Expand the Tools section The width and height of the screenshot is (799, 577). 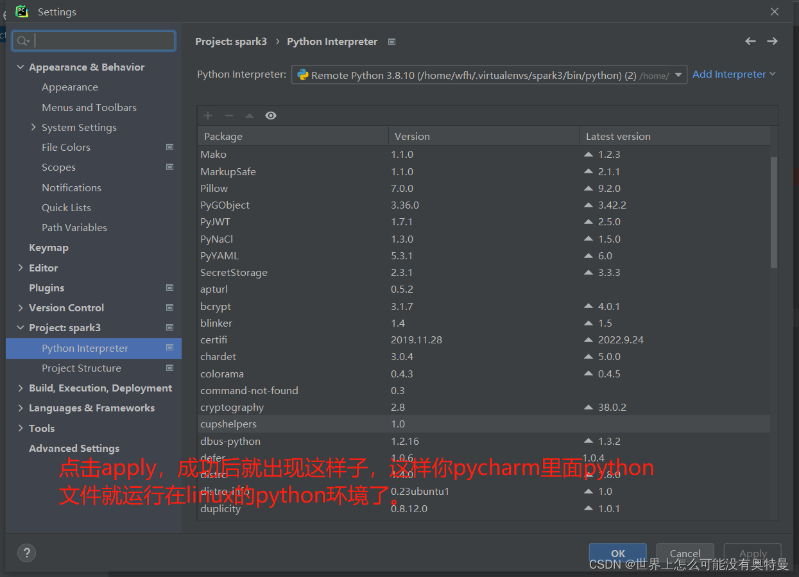21,428
